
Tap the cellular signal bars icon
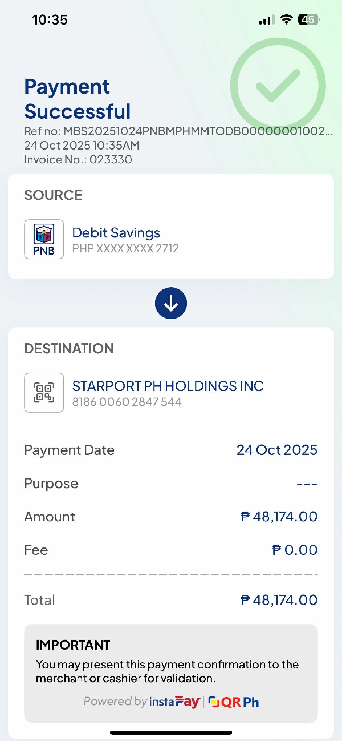(266, 20)
